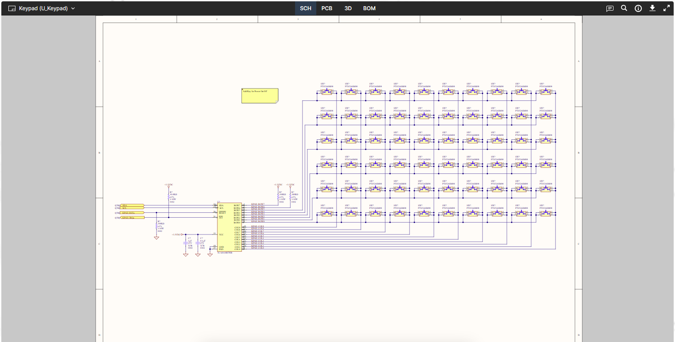
Task: Open the 3D view tab
Action: pos(348,8)
